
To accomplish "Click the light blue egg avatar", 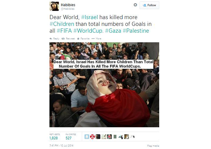I will (x=87, y=137).
